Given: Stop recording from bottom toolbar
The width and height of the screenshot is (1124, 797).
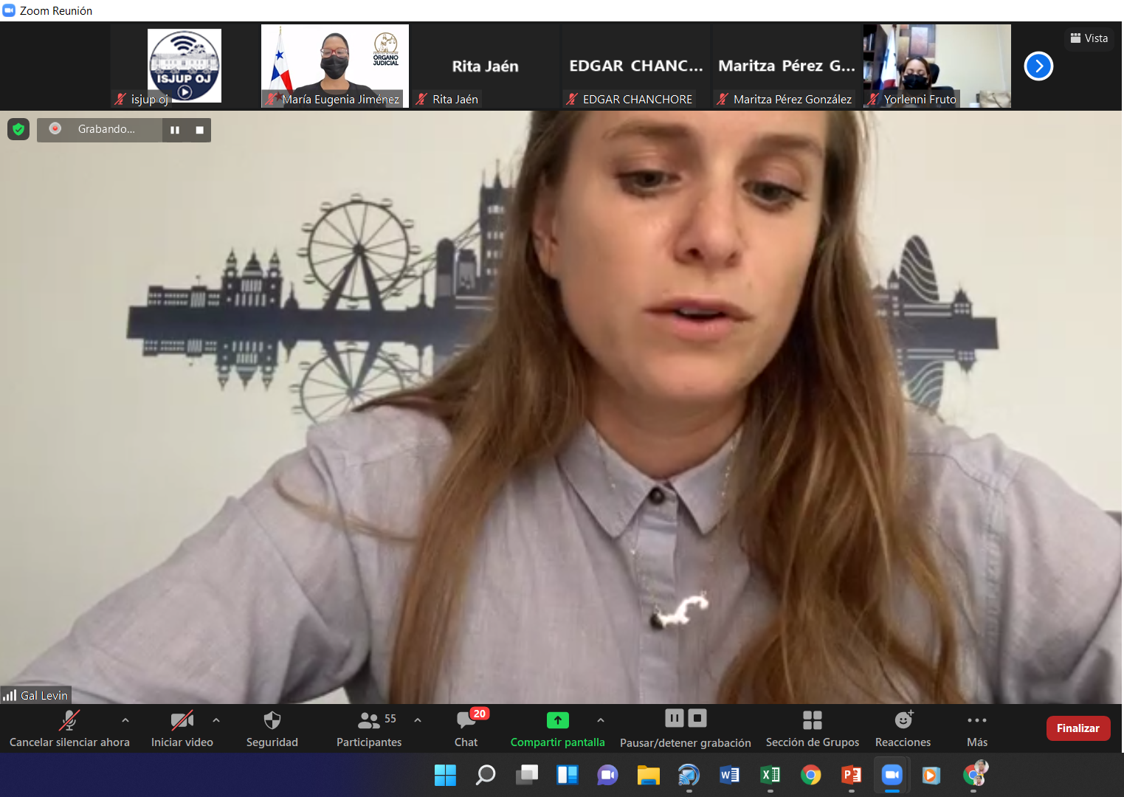Looking at the screenshot, I should point(697,718).
